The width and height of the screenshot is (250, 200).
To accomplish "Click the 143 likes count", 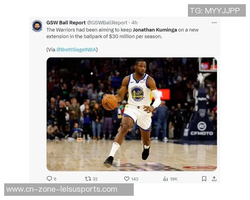I will tap(135, 179).
